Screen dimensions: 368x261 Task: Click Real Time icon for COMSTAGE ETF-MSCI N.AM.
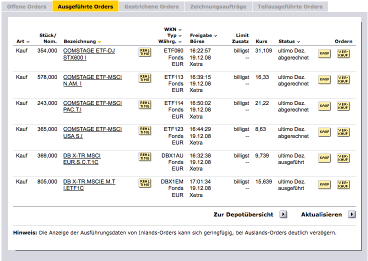pyautogui.click(x=145, y=78)
